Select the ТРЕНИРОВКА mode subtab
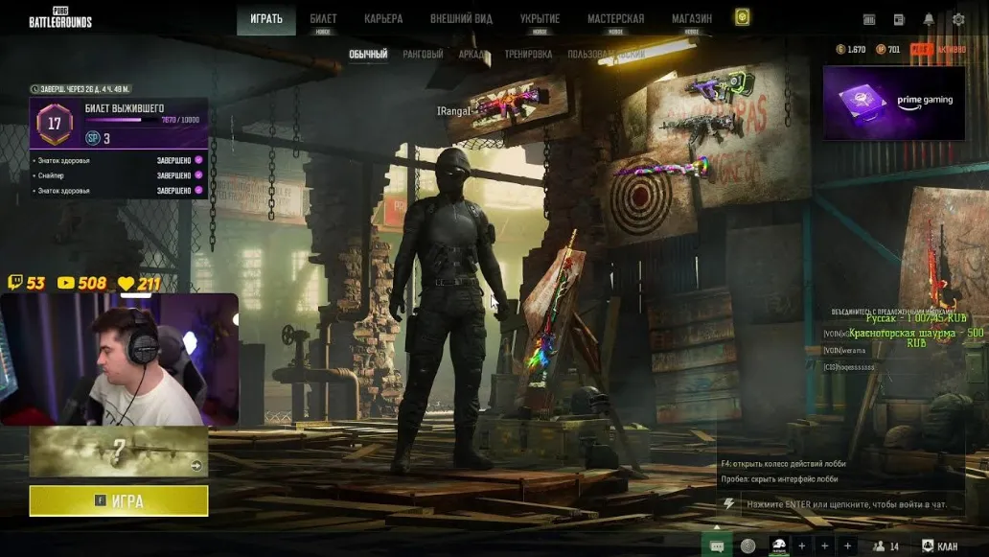989x557 pixels. coord(528,55)
